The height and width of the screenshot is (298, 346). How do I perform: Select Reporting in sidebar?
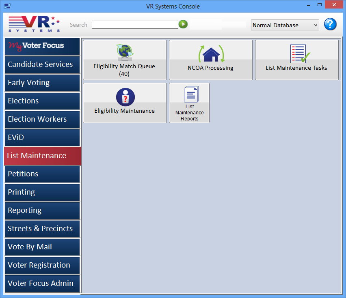point(42,210)
